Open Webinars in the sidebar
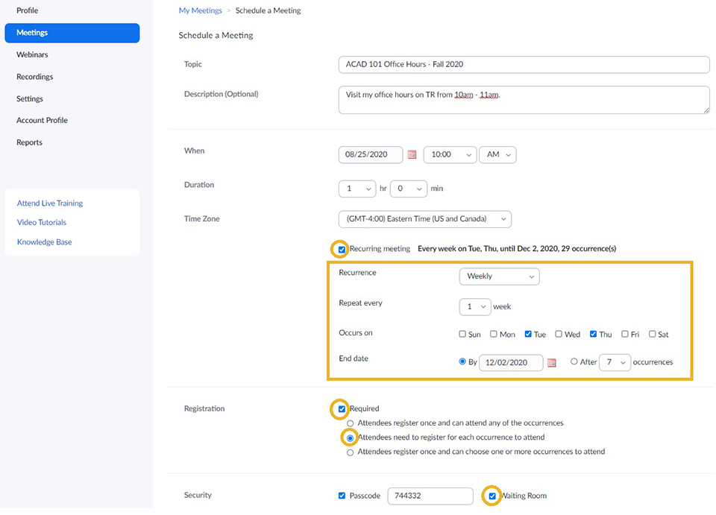 coord(32,54)
